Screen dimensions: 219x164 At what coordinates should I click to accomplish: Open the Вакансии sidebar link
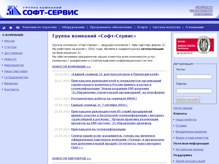(11, 83)
